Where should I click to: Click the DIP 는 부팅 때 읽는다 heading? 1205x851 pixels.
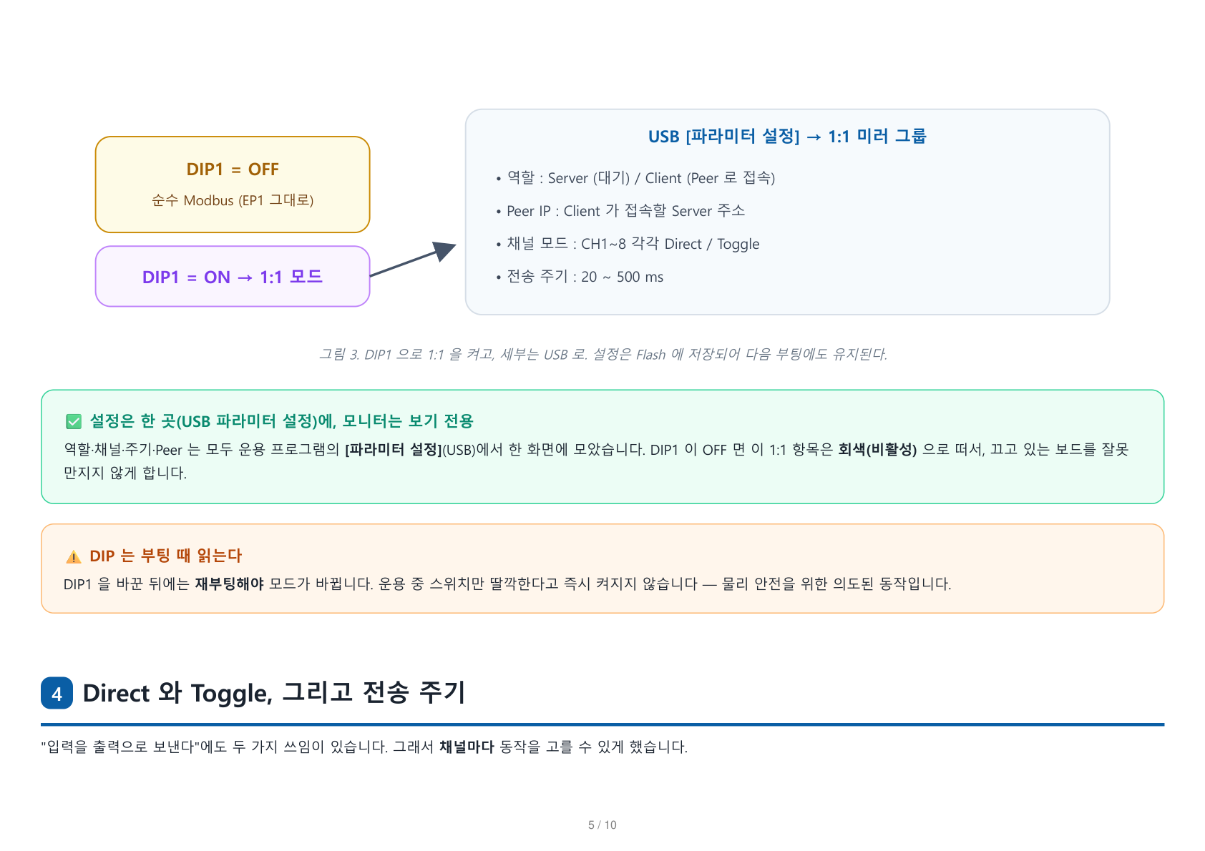coord(165,556)
